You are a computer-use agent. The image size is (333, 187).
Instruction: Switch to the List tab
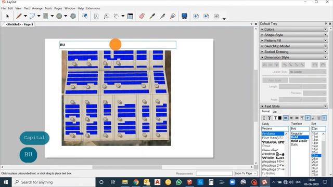275,112
